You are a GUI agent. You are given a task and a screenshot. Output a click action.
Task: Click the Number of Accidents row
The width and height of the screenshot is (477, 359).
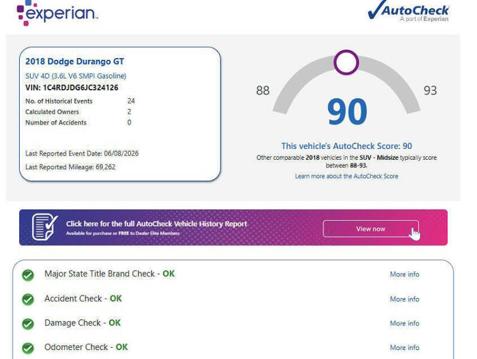pos(78,122)
